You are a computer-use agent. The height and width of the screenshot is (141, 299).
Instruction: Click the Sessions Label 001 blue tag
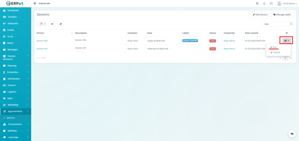(x=190, y=41)
